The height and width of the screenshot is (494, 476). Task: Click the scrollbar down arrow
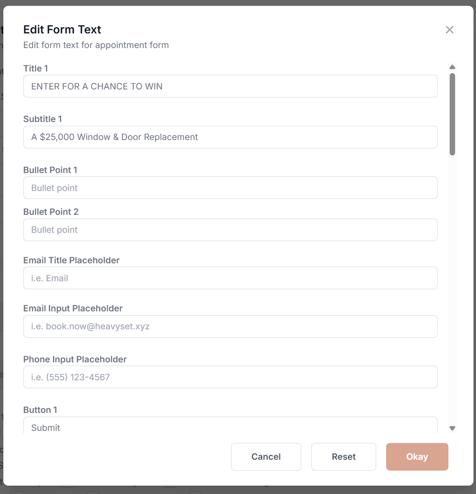(x=453, y=428)
